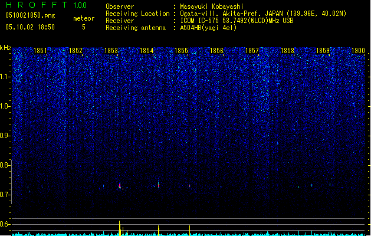Click the 1854 time marker
The height and width of the screenshot is (236, 371).
pyautogui.click(x=146, y=50)
